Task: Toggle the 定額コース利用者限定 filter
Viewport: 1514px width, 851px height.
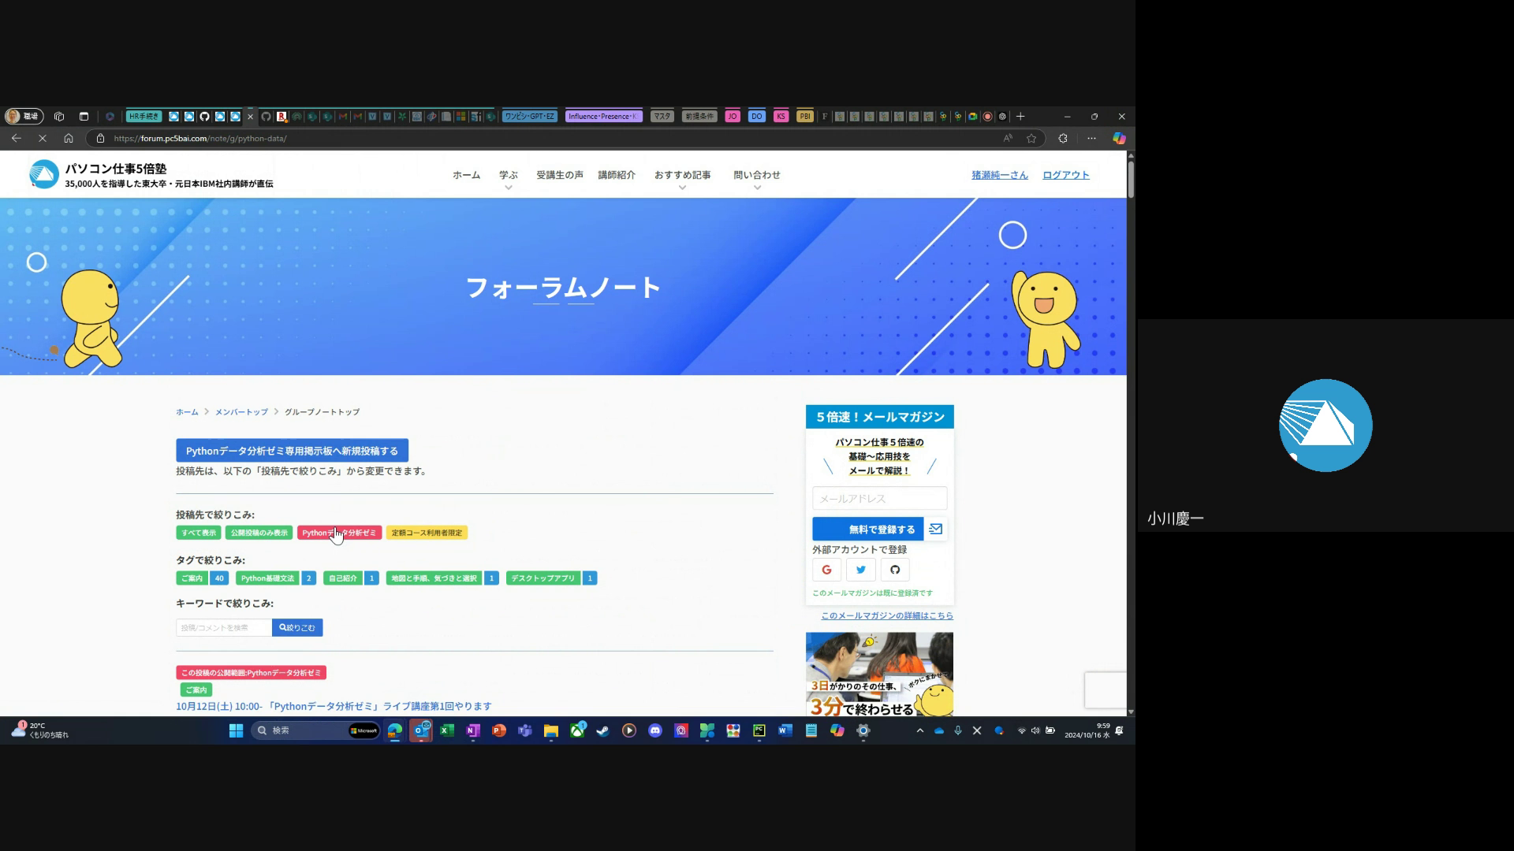Action: [427, 533]
